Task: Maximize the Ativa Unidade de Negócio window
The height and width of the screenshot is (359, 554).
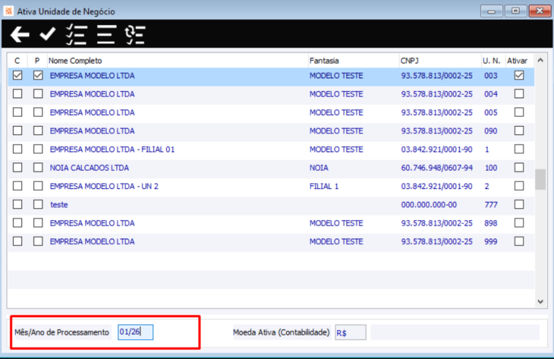Action: pos(515,11)
